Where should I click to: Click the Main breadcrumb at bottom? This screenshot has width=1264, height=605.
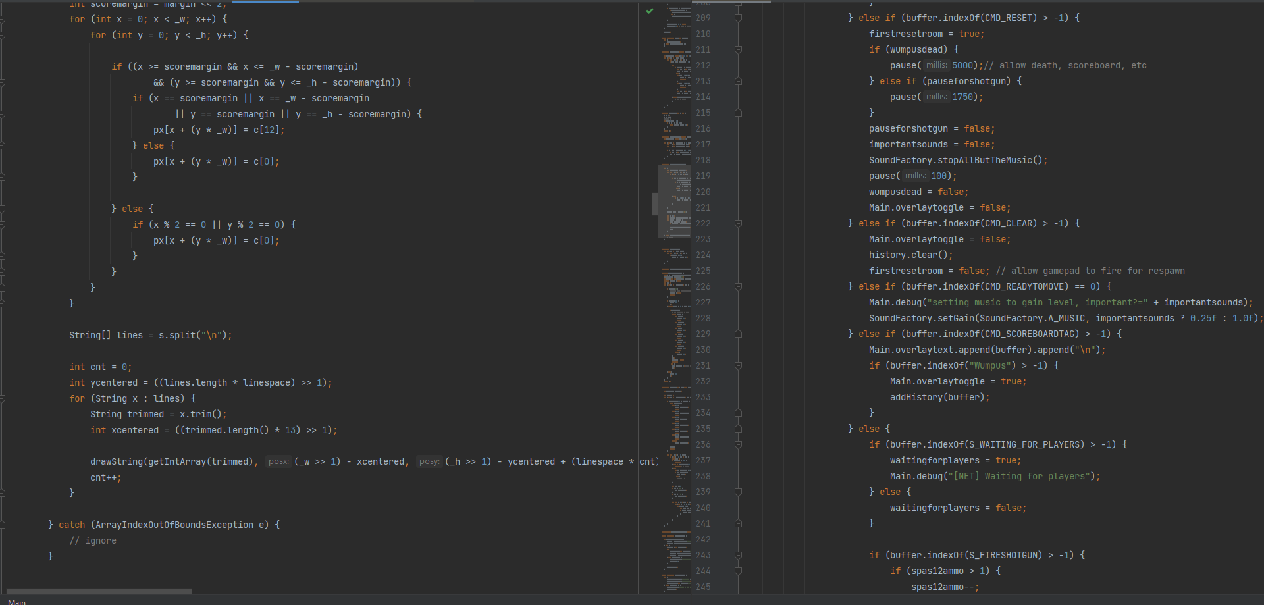point(16,602)
